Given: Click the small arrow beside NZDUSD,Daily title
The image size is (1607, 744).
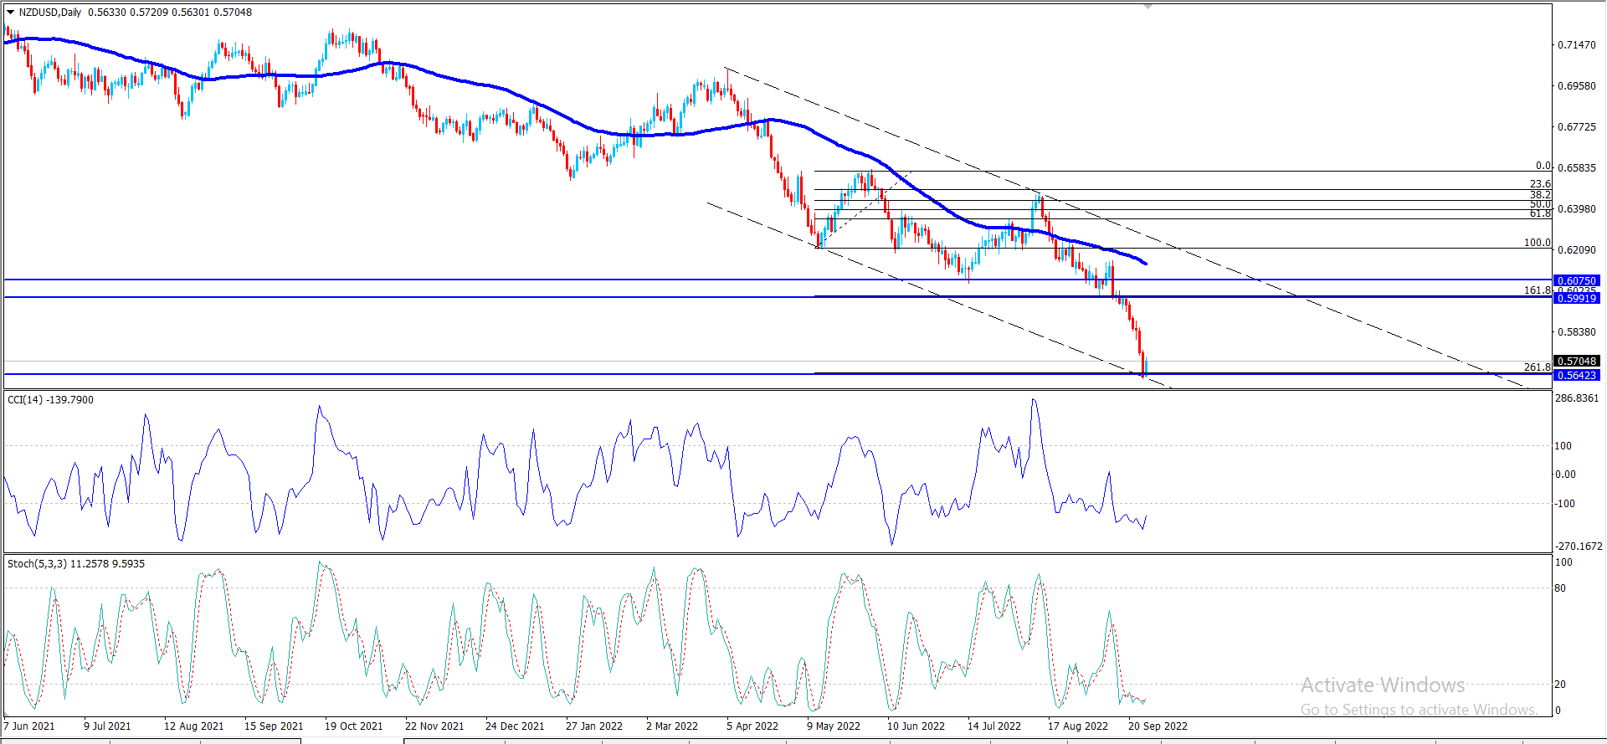Looking at the screenshot, I should click(11, 13).
